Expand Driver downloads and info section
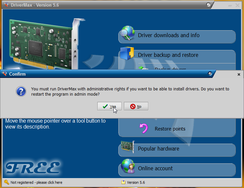The image size is (244, 188). tap(168, 35)
